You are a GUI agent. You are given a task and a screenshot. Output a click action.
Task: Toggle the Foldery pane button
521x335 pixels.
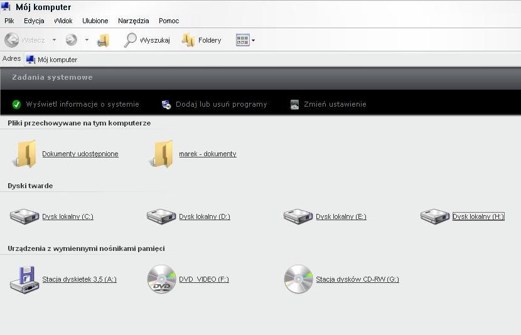tap(201, 40)
